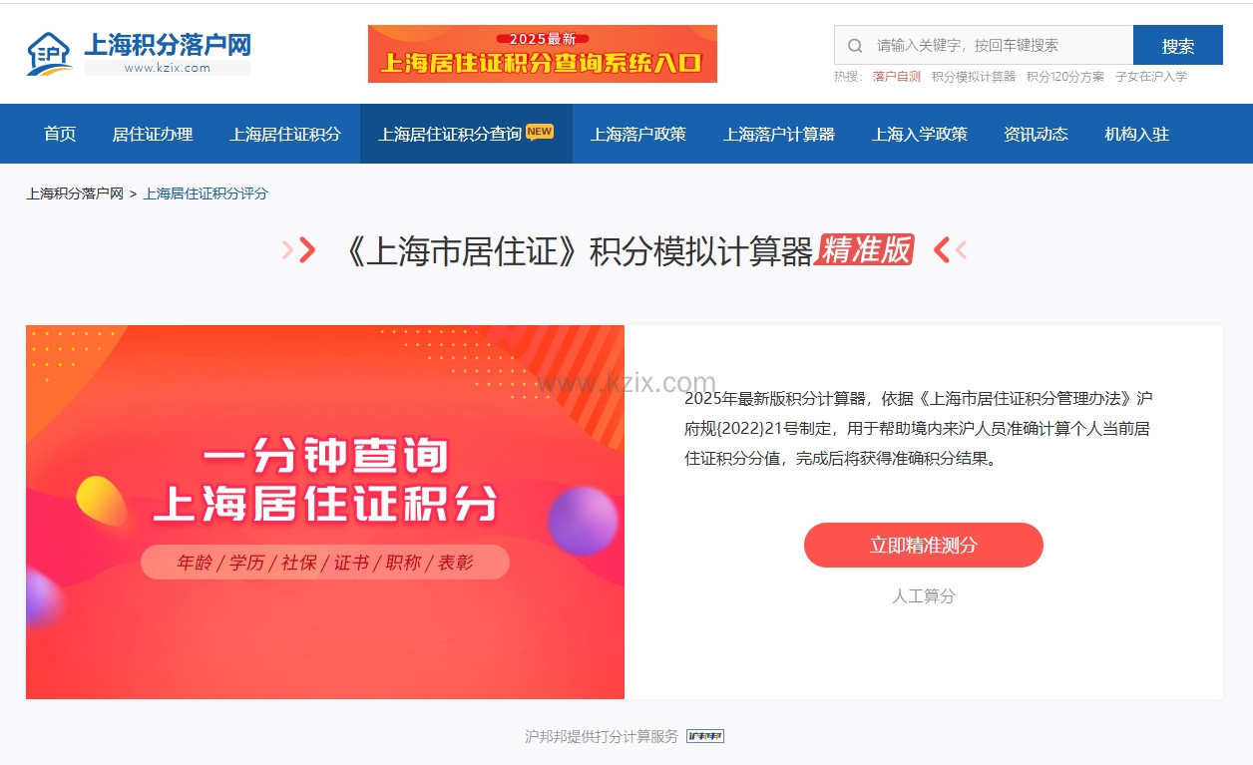Open the 2025最新 积分查询系统入口 banner

pos(543,54)
